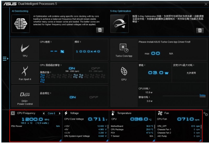Click the EPU 03.0 w saving value

tap(158, 73)
